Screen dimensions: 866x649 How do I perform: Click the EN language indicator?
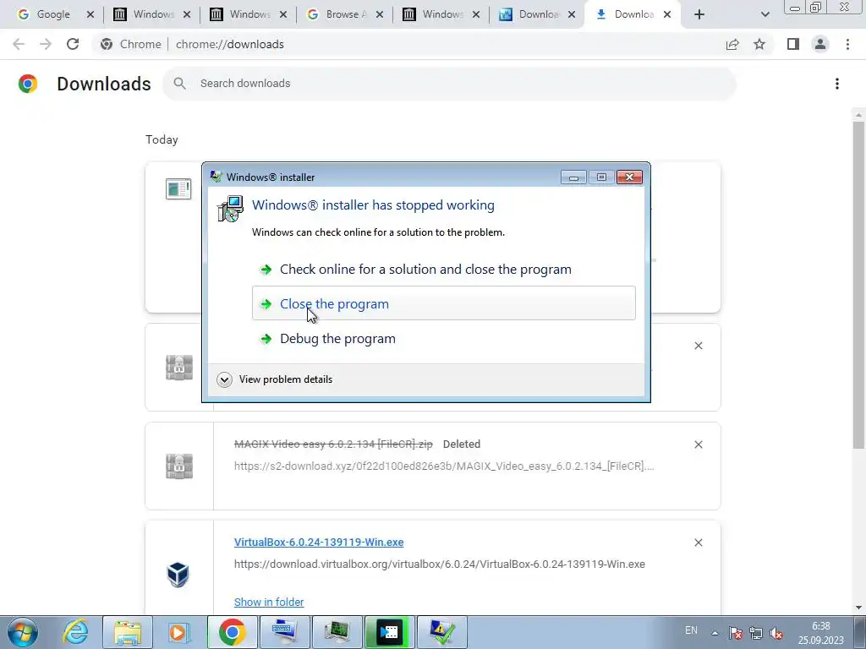(691, 630)
